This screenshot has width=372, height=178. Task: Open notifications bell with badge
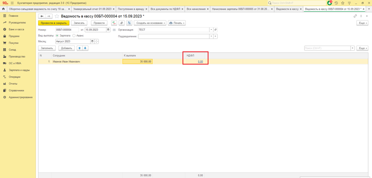(x=329, y=3)
